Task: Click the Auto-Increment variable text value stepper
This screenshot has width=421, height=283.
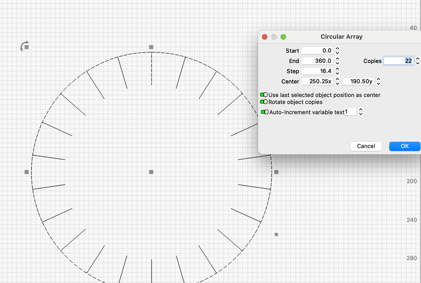Action: coord(361,112)
